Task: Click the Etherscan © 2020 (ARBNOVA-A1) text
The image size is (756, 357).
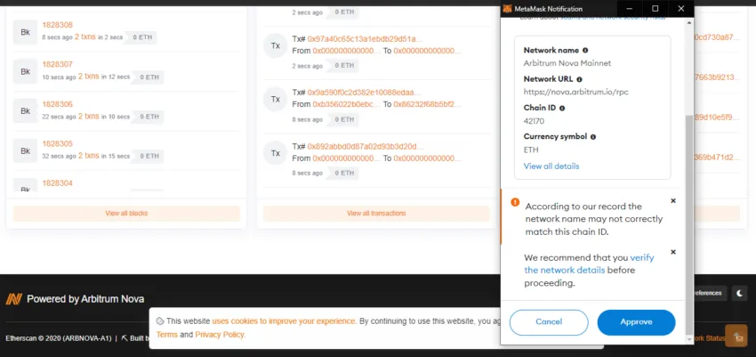Action: pos(59,338)
